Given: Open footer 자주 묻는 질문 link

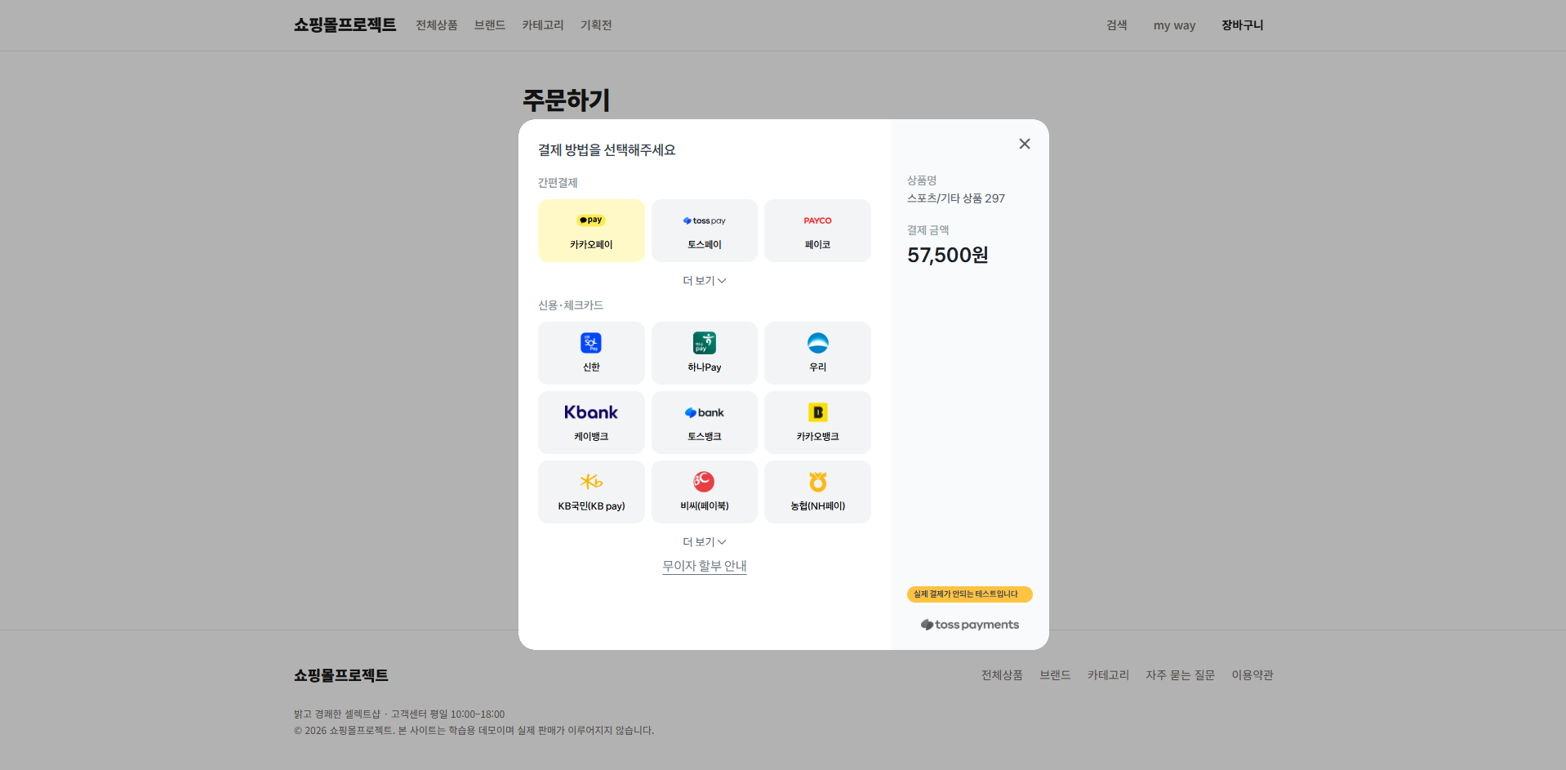Looking at the screenshot, I should pos(1180,675).
